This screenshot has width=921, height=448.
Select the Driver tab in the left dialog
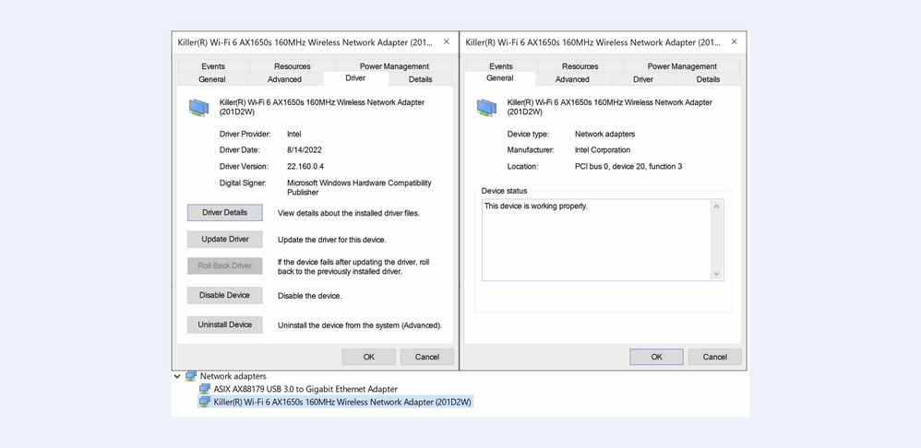coord(355,78)
